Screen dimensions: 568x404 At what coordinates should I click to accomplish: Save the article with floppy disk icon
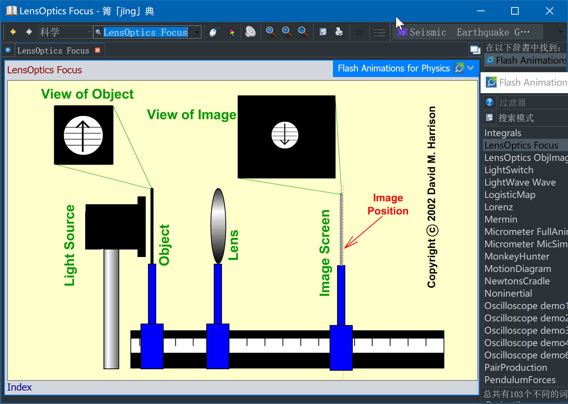click(x=323, y=32)
